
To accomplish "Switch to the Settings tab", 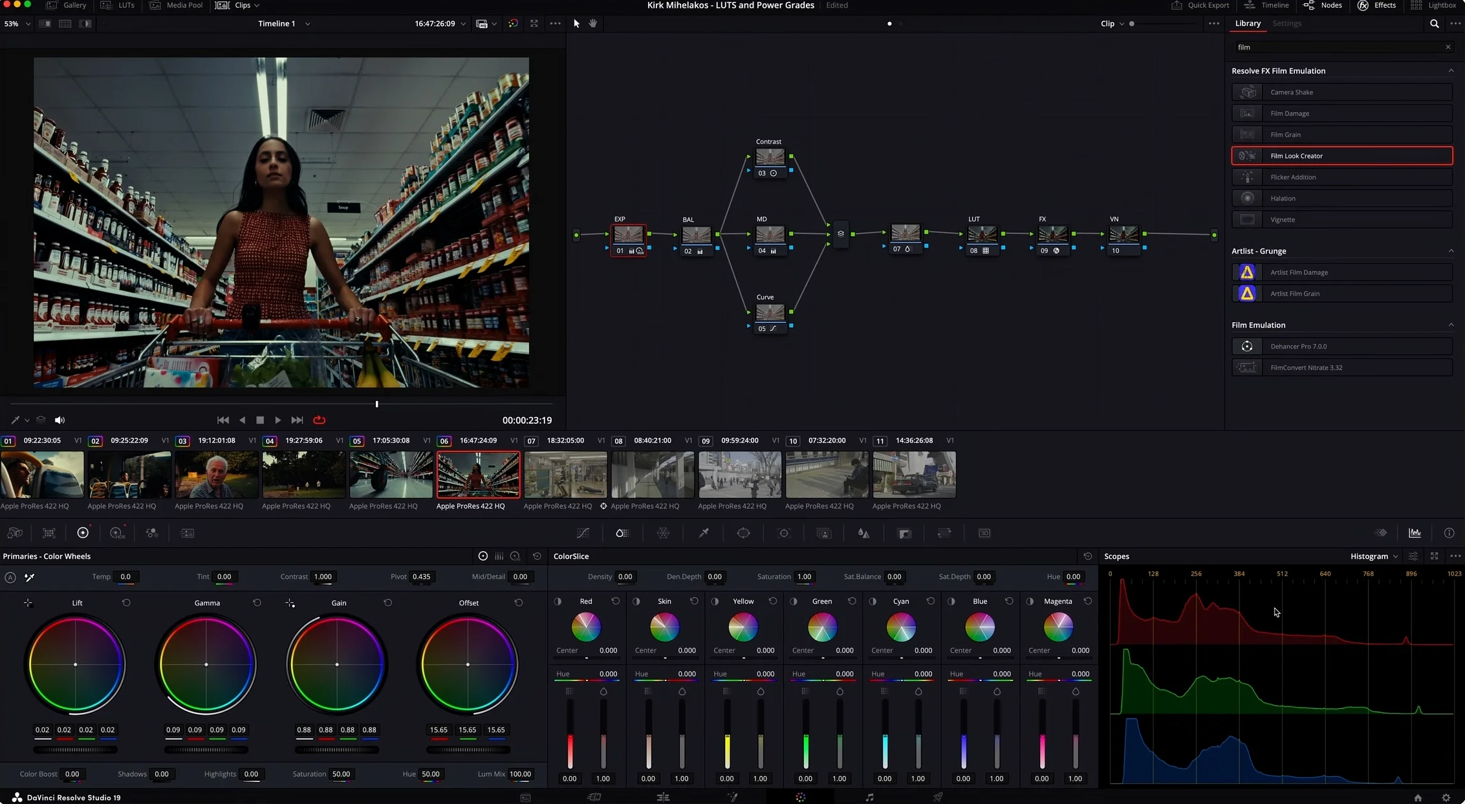I will 1286,23.
